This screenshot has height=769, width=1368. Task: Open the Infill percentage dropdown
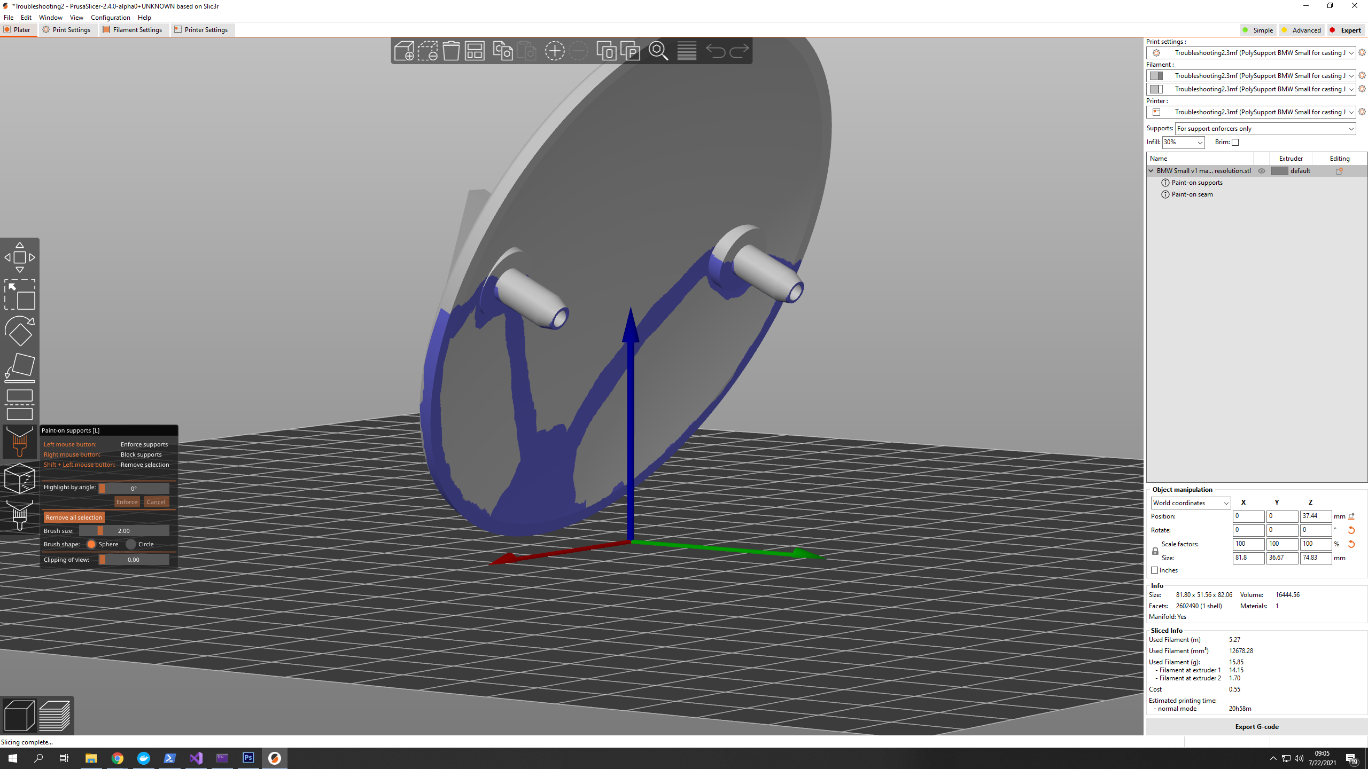click(x=1183, y=142)
